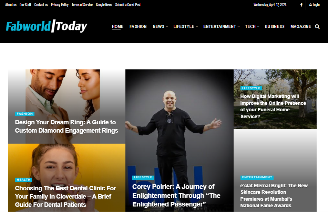Open the Magazine menu item
The height and width of the screenshot is (212, 328).
[x=300, y=26]
